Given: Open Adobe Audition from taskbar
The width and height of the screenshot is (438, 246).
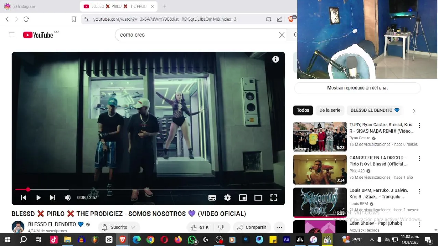Looking at the screenshot, I should 286,240.
